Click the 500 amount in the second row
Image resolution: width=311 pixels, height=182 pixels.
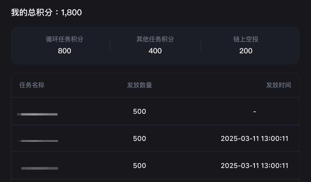pyautogui.click(x=139, y=138)
